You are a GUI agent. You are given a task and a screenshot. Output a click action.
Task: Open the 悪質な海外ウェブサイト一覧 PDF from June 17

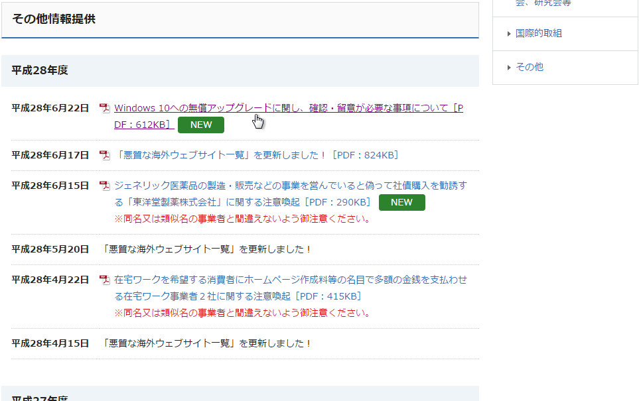pos(255,155)
